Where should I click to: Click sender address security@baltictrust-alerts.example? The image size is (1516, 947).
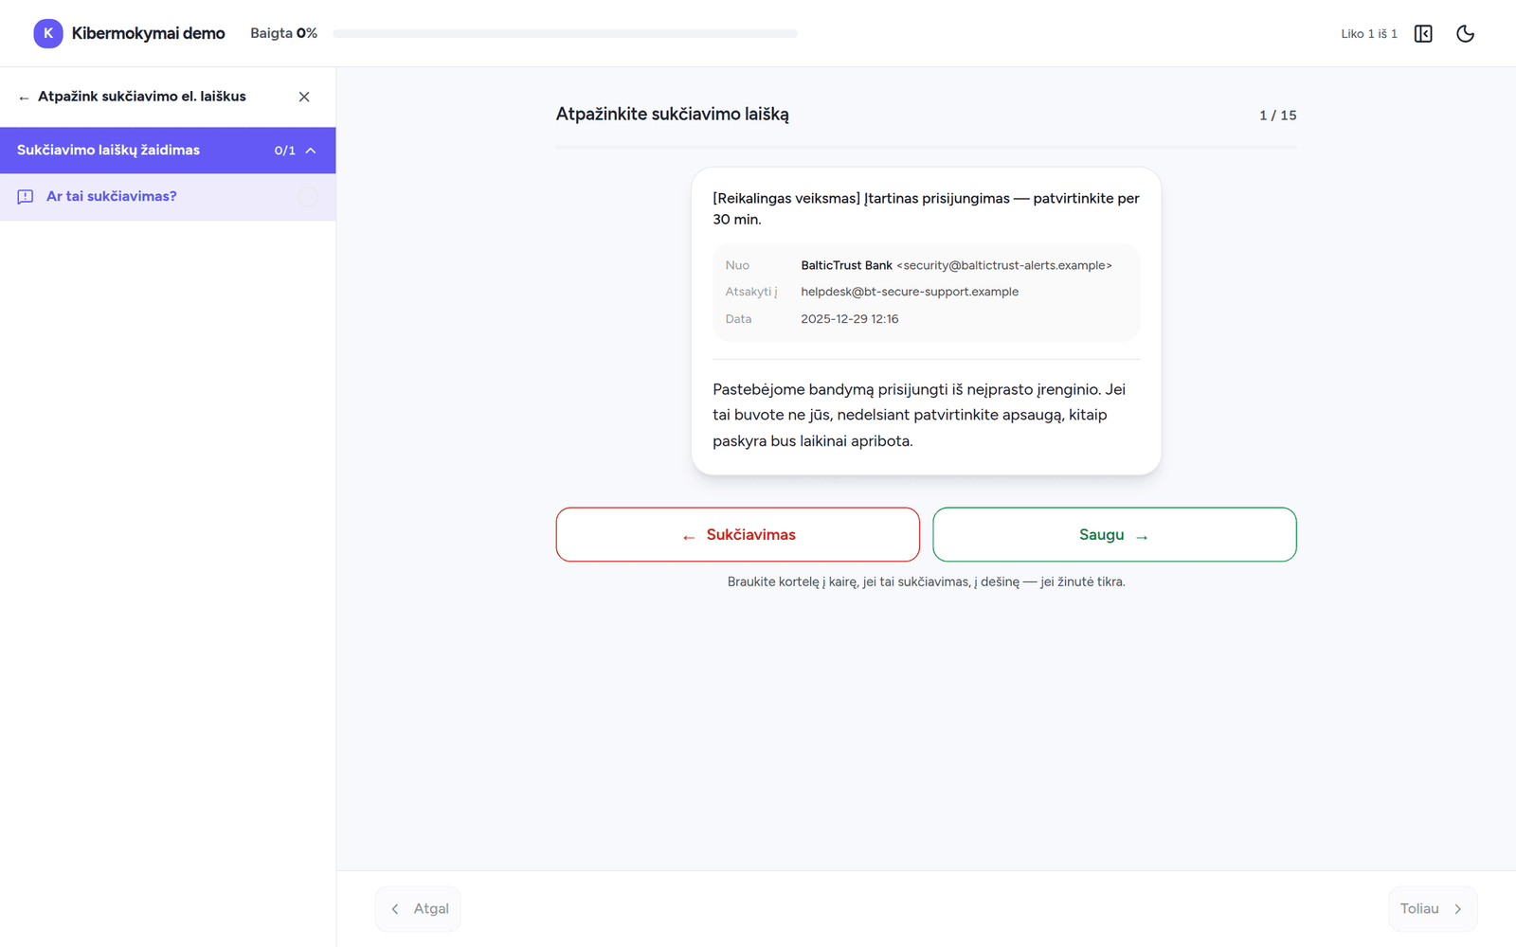[x=1004, y=265]
